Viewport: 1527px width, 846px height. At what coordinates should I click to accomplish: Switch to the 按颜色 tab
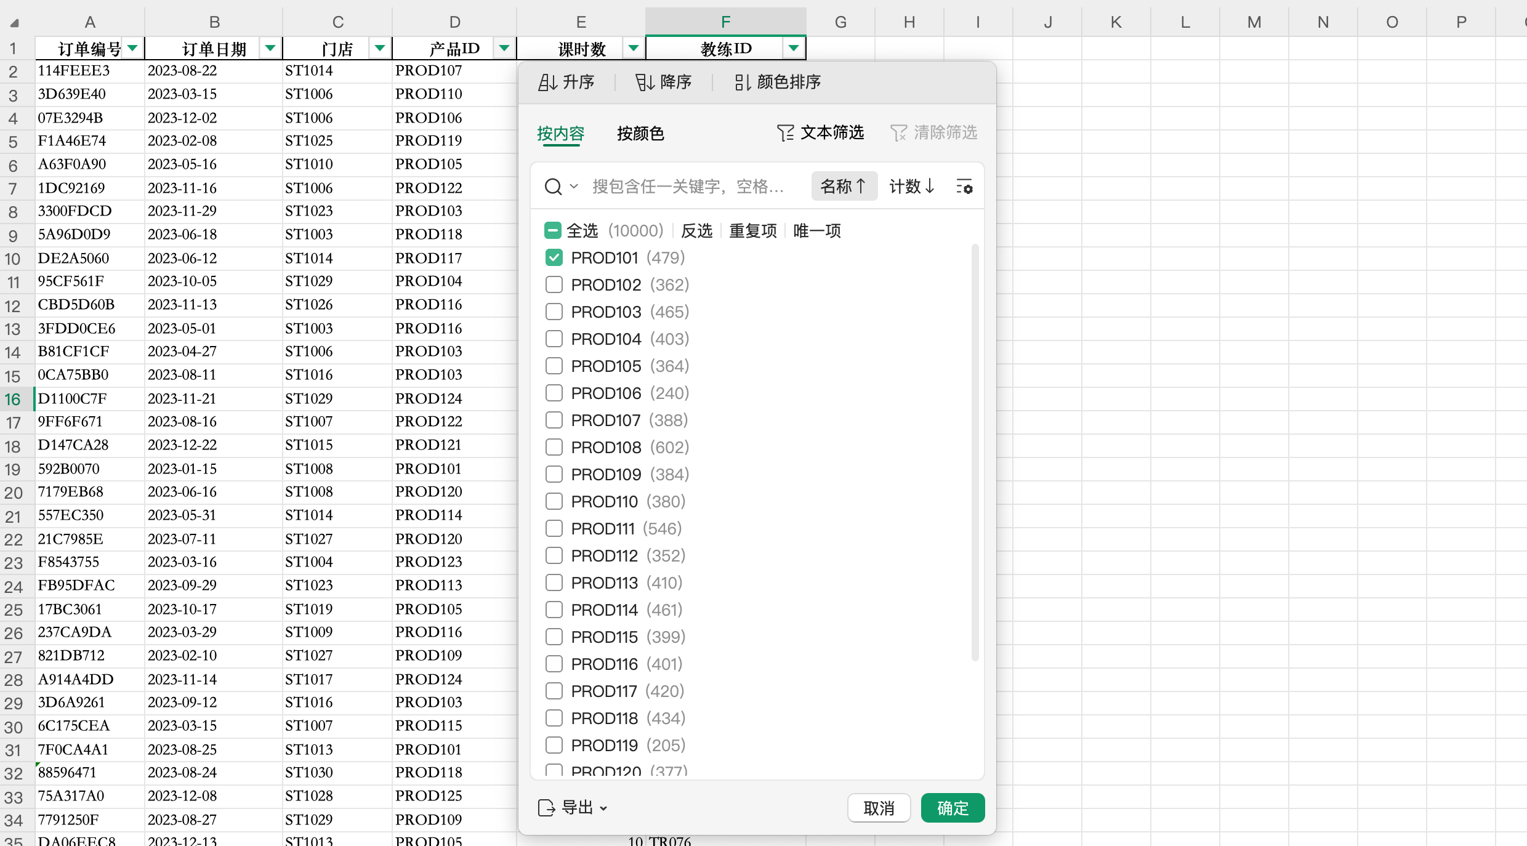click(640, 133)
